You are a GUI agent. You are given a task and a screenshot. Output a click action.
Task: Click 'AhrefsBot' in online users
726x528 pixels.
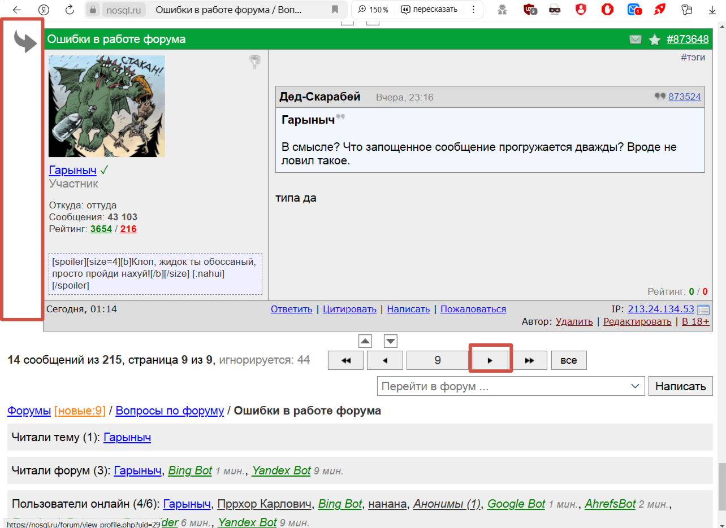610,504
